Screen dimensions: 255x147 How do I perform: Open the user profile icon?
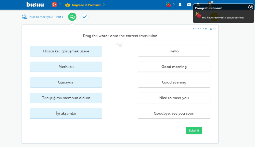[180, 5]
